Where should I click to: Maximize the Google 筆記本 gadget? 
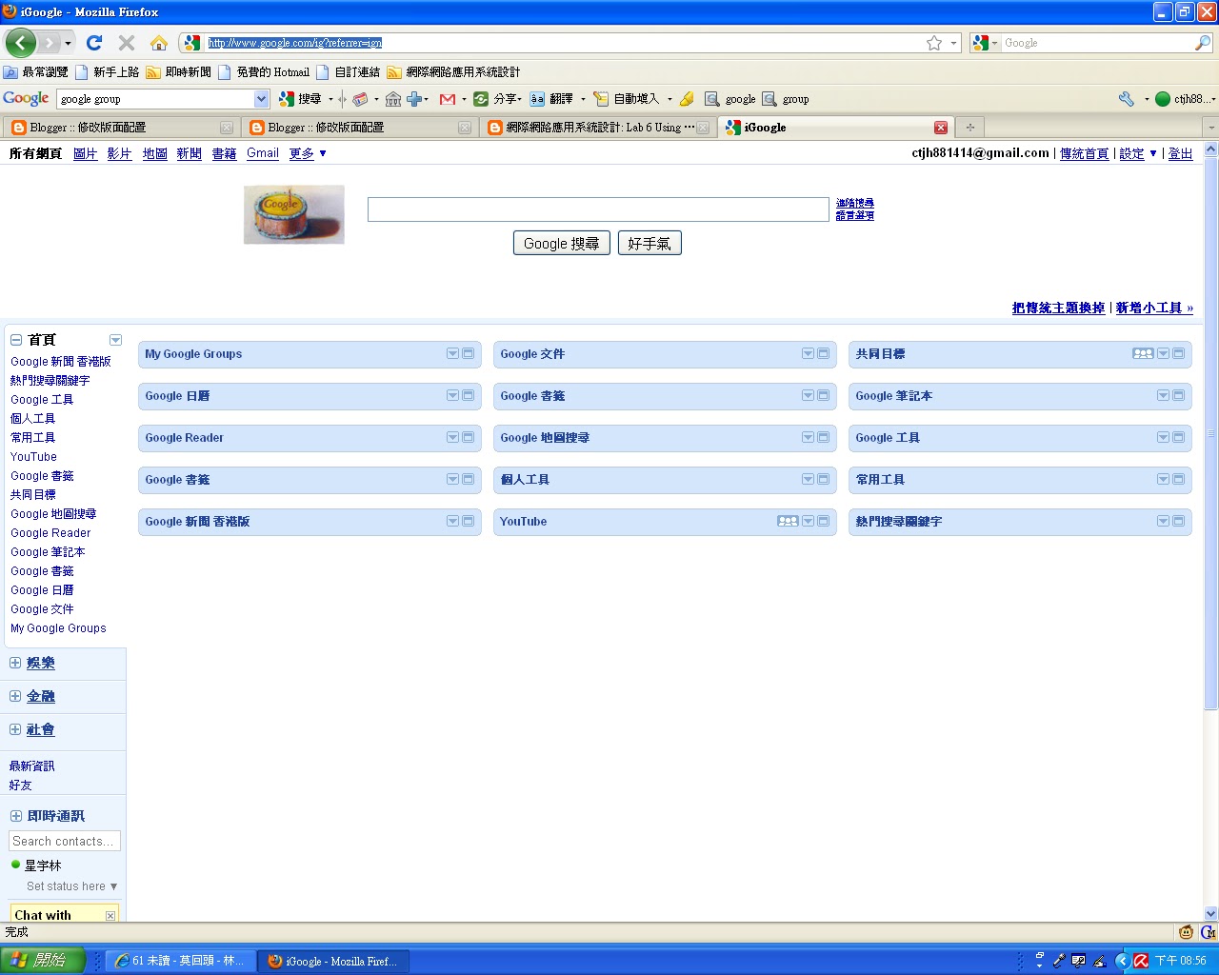pyautogui.click(x=1179, y=395)
